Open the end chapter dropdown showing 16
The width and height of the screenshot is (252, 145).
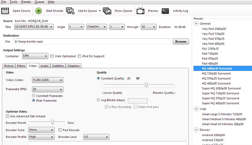pos(148,27)
